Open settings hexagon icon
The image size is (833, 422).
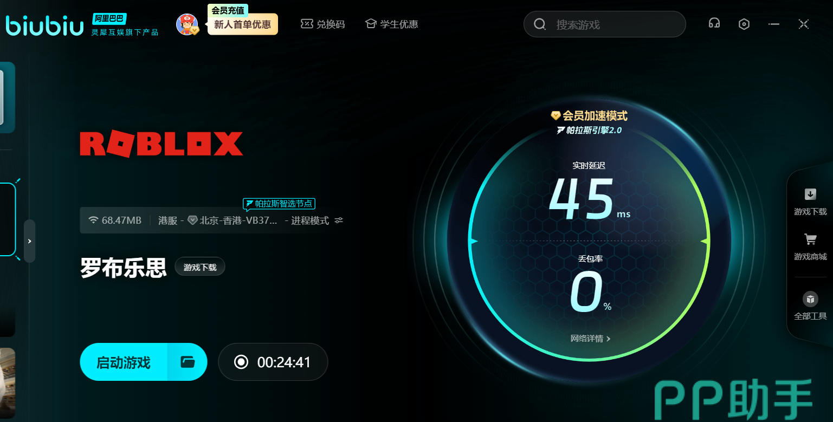[x=744, y=24]
